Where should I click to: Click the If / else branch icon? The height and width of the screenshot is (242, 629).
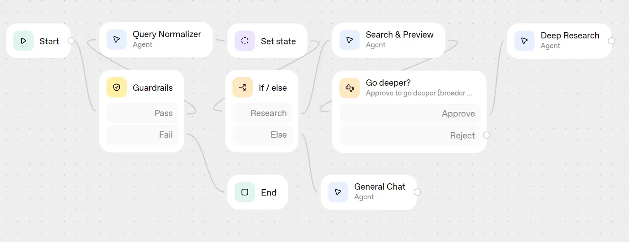pyautogui.click(x=243, y=87)
